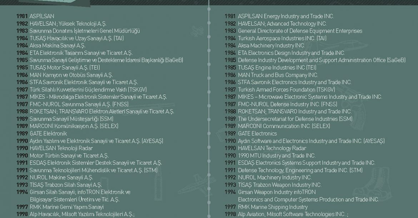Image resolution: width=418 pixels, height=218 pixels.
Task: Click 'HAVELSAN; Yüksek Teknoloji A.Ş.'
Action: coord(68,24)
